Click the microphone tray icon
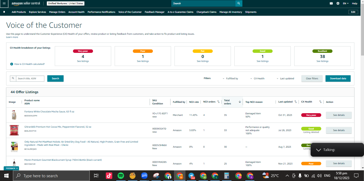 300,176
